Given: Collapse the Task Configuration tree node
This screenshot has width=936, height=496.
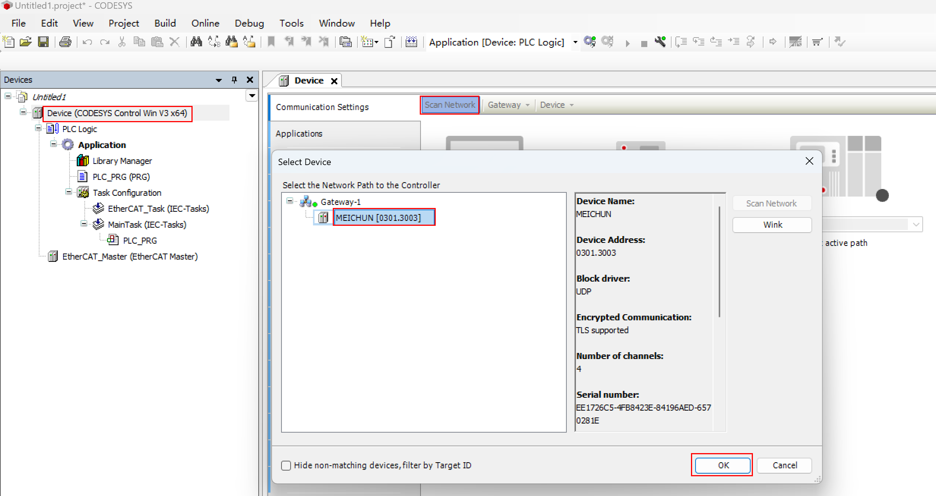Looking at the screenshot, I should point(69,192).
